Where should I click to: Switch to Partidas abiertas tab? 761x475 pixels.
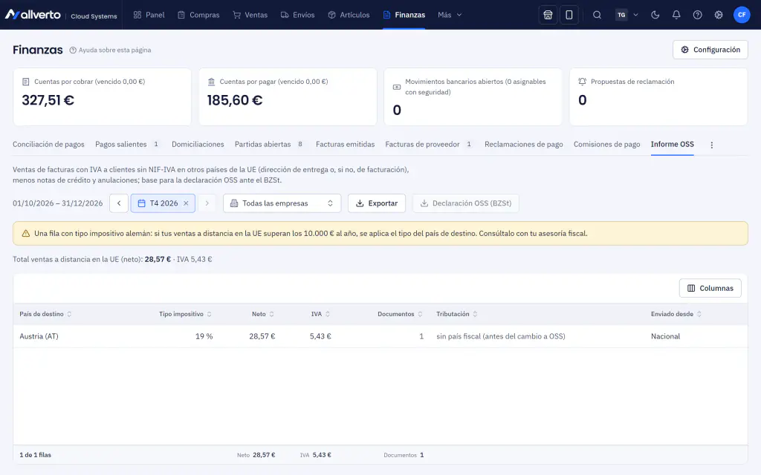pyautogui.click(x=269, y=145)
